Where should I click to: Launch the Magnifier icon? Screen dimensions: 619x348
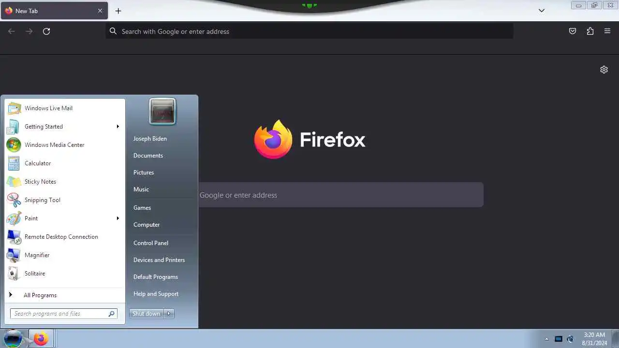[x=14, y=255]
